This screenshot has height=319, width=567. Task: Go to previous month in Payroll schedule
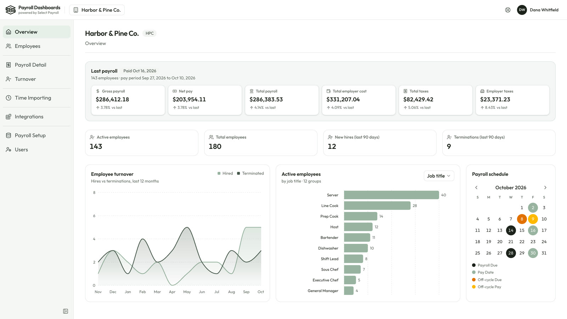(476, 188)
